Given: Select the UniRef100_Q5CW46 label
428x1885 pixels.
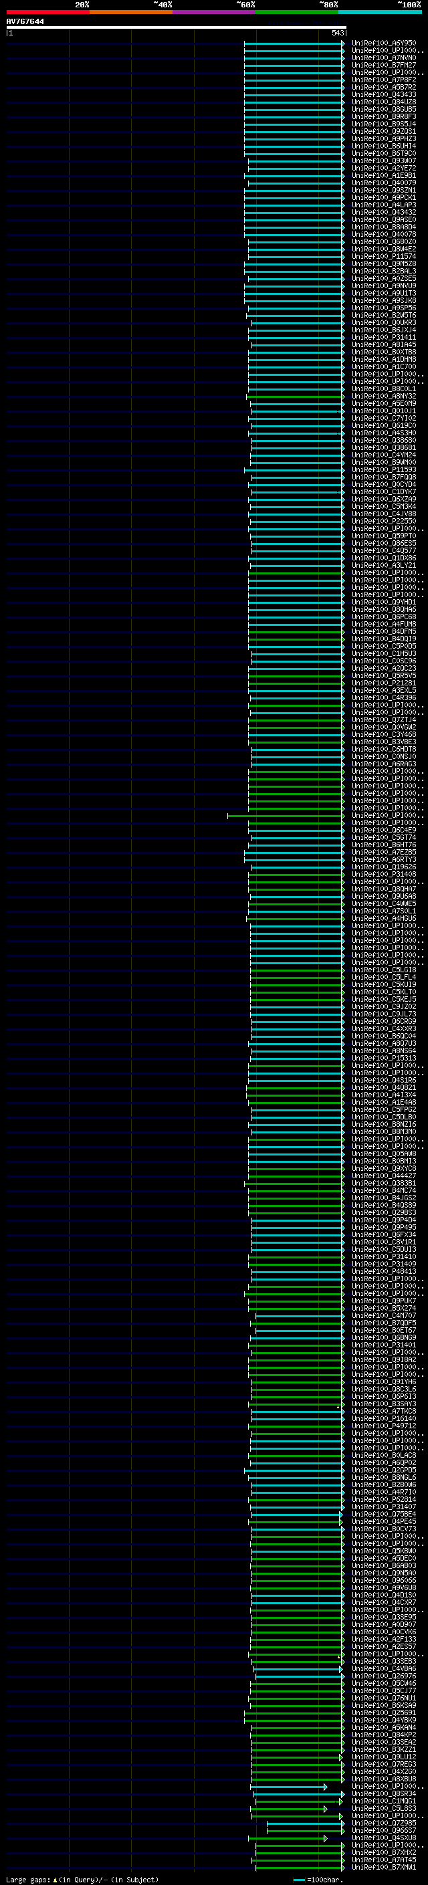Looking at the screenshot, I should click(x=383, y=1683).
